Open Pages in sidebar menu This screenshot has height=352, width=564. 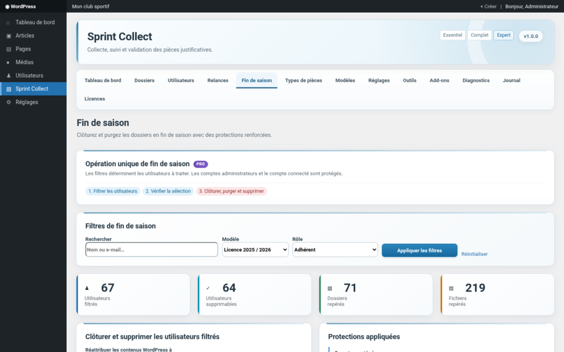[x=33, y=49]
